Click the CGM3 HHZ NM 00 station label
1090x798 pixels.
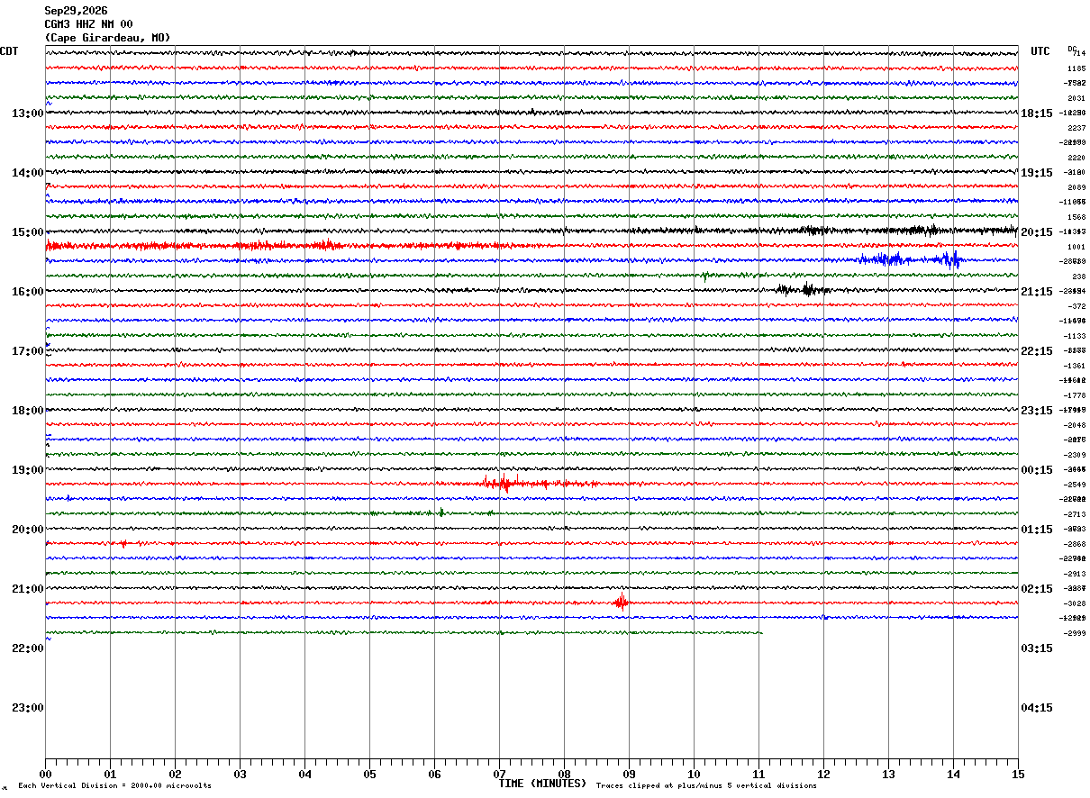click(x=89, y=24)
